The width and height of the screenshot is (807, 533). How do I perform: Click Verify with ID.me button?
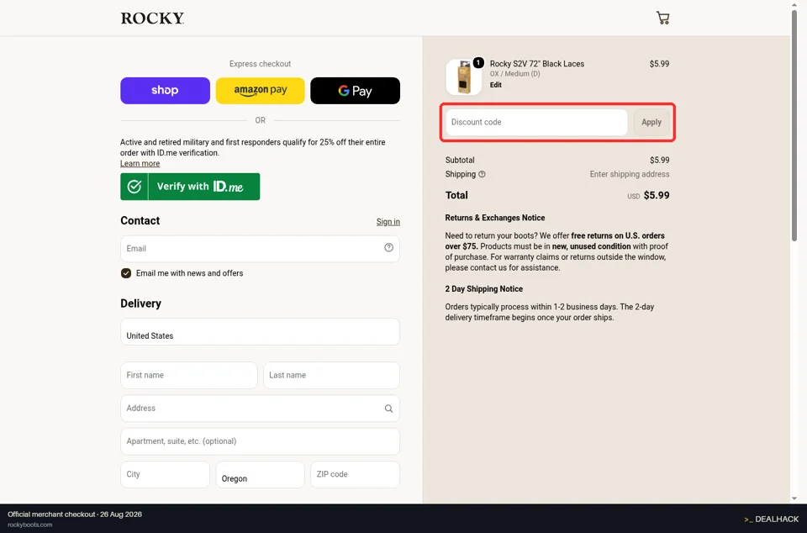(190, 187)
